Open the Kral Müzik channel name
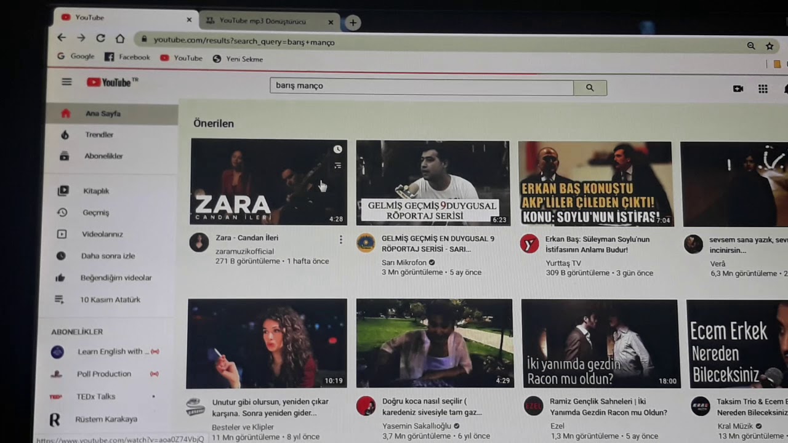The height and width of the screenshot is (443, 788). tap(735, 426)
